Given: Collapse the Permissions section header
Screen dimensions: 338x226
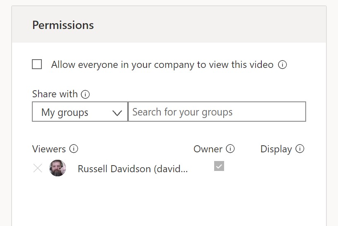Looking at the screenshot, I should (x=169, y=24).
